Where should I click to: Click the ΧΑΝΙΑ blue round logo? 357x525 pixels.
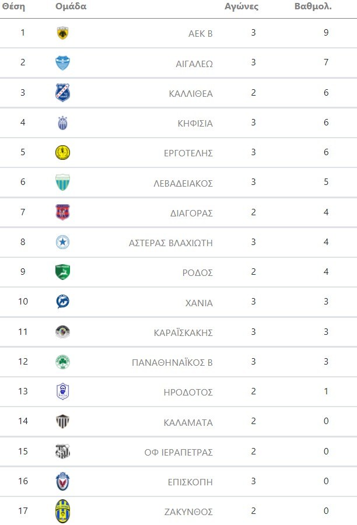[x=62, y=302]
